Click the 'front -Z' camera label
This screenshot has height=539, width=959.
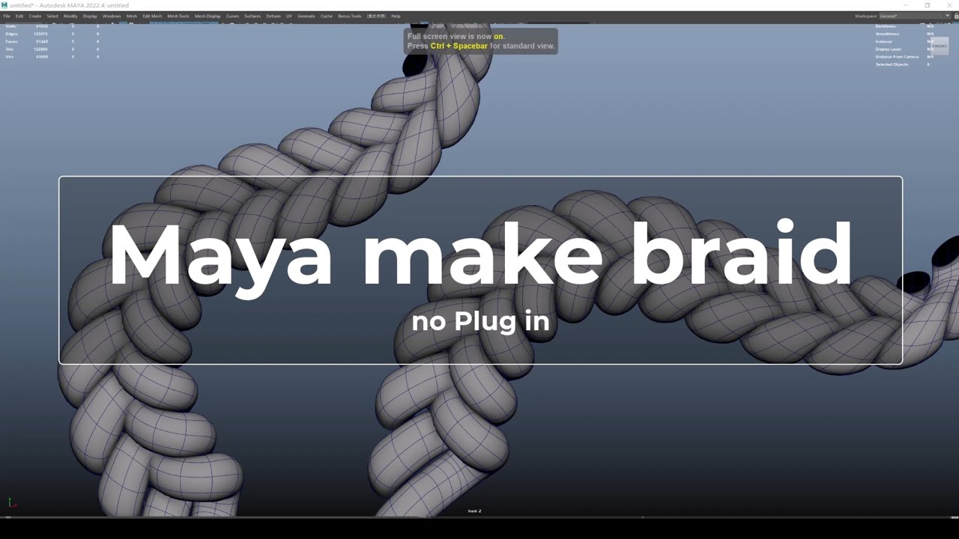click(x=474, y=511)
